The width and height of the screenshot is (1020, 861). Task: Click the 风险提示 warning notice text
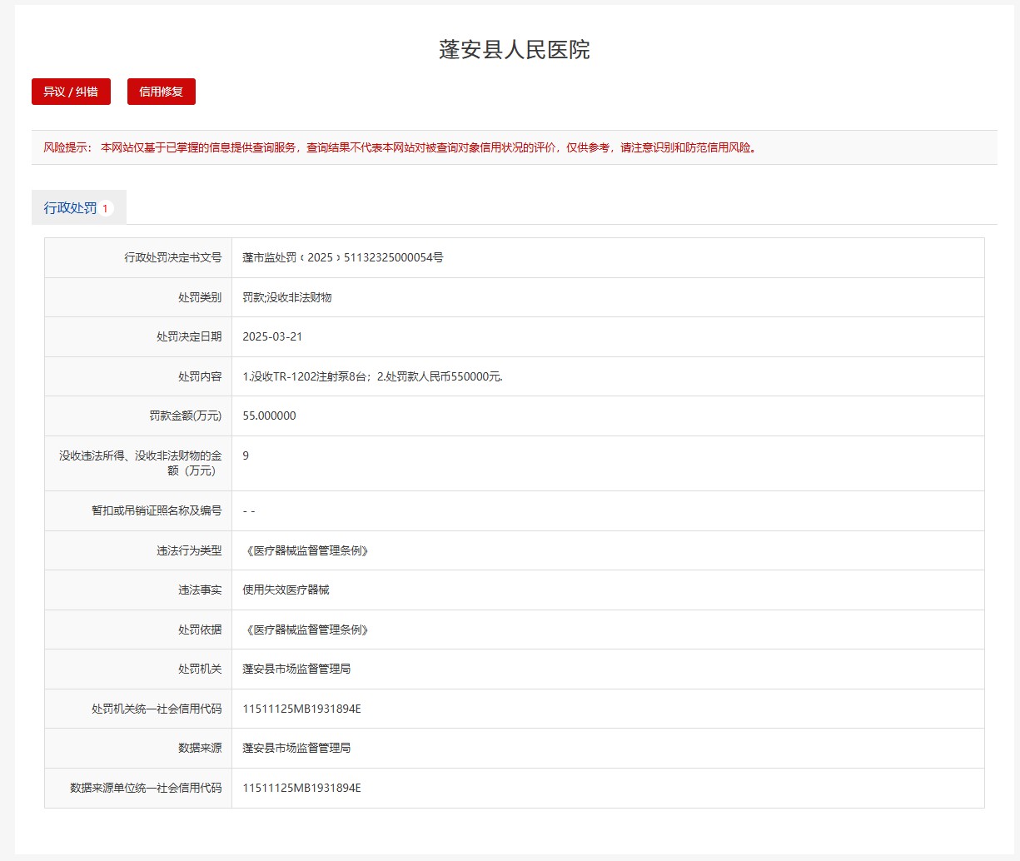click(400, 147)
